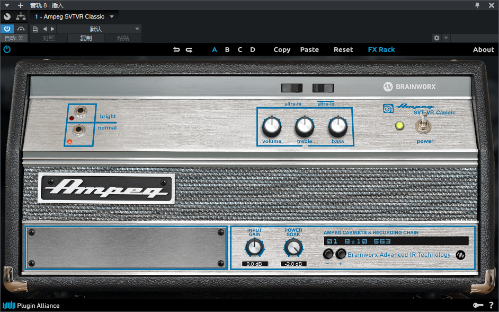
Task: Pin the plugin window
Action: (x=477, y=5)
